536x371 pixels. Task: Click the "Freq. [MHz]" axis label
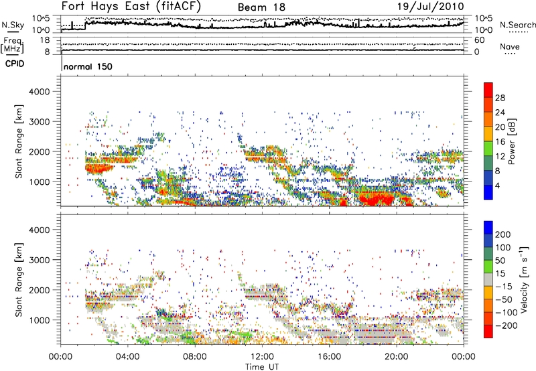(12, 46)
